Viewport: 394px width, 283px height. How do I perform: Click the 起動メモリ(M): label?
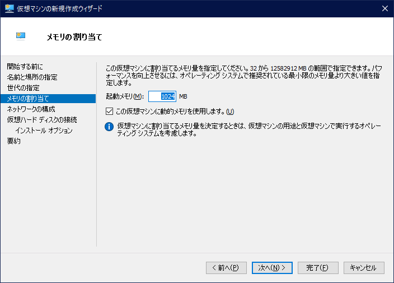[125, 96]
